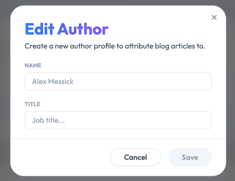This screenshot has height=181, width=235.
Task: Click the footer divider line
Action: (x=118, y=139)
